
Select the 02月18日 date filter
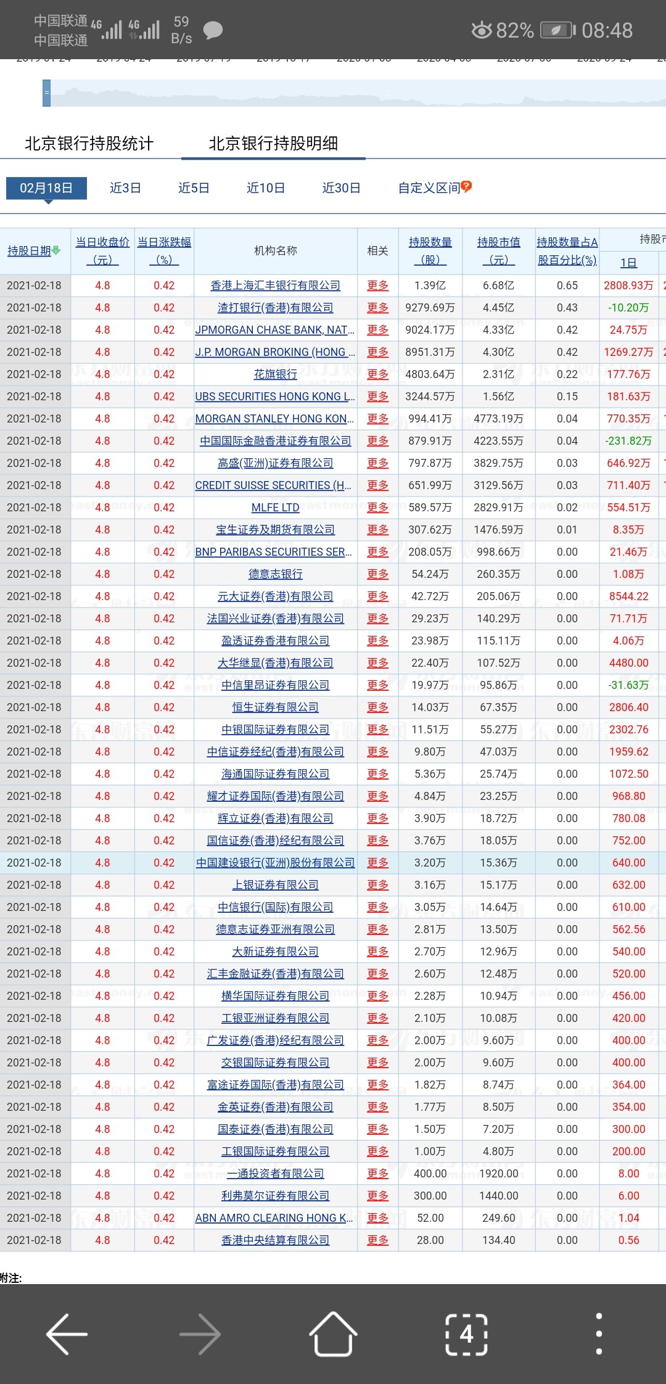click(x=46, y=188)
